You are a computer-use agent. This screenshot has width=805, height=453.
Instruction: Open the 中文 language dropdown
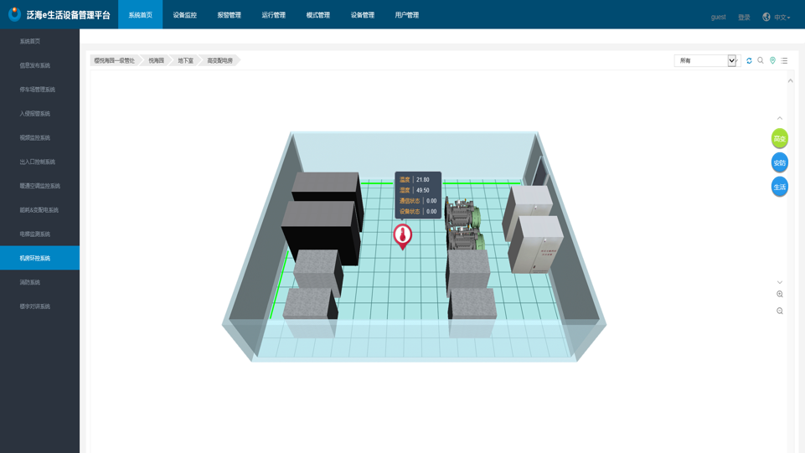coord(782,18)
